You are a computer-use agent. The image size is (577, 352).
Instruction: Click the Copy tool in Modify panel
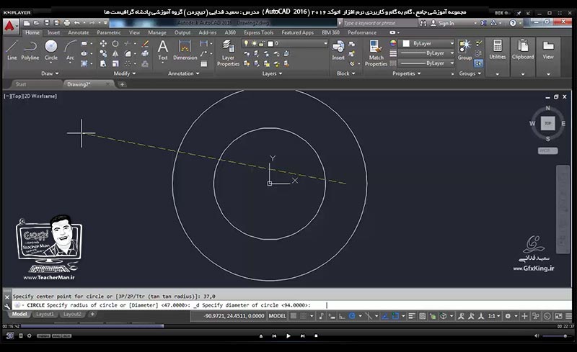coord(103,54)
